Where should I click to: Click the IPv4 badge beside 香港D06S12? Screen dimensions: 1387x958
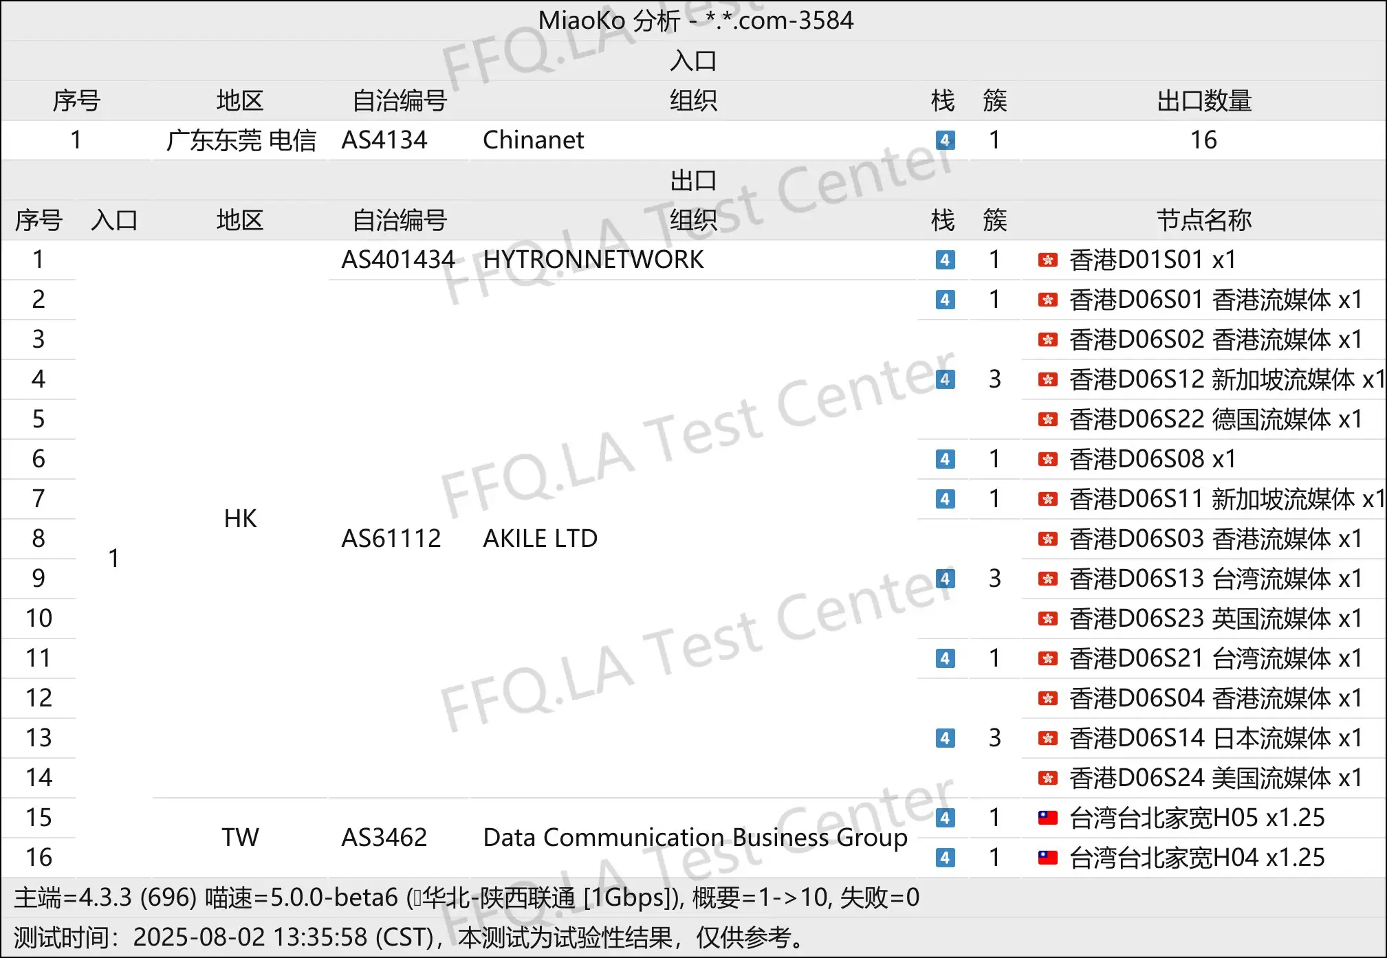pyautogui.click(x=945, y=379)
